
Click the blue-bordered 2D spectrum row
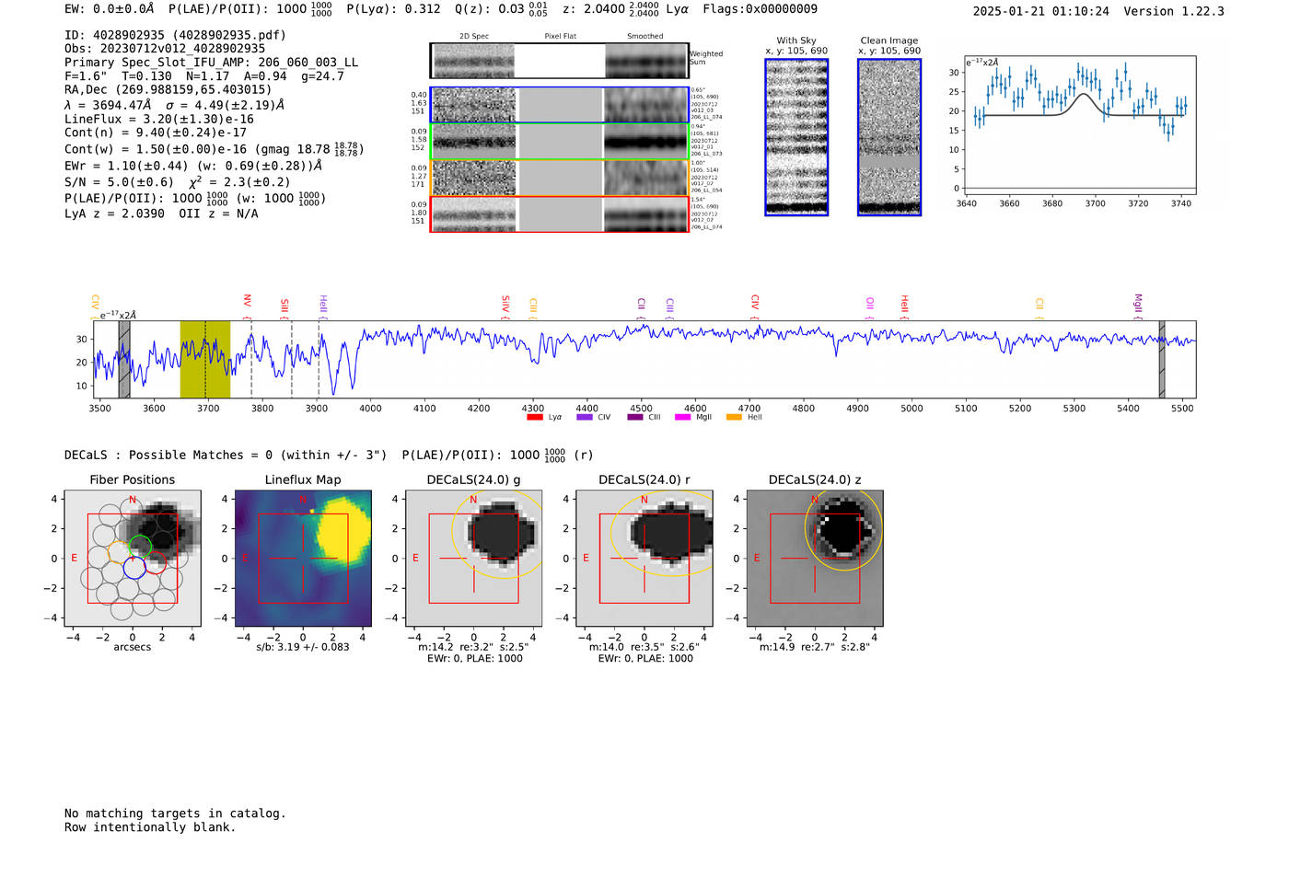pos(559,105)
